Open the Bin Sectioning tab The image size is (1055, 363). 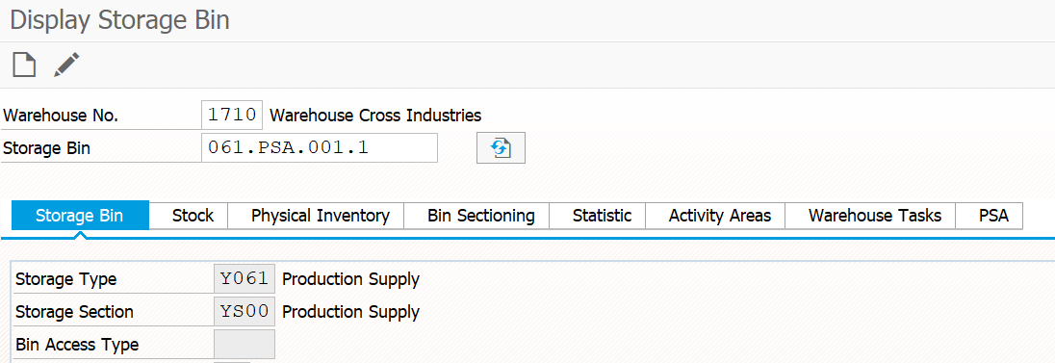point(481,216)
